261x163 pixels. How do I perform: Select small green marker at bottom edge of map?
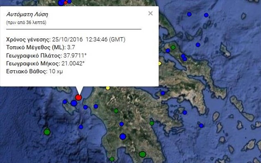(x=112, y=159)
